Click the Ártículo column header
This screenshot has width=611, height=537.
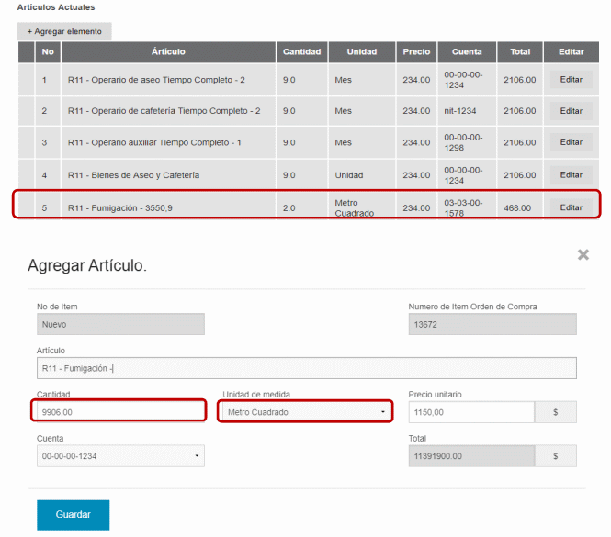click(x=168, y=52)
